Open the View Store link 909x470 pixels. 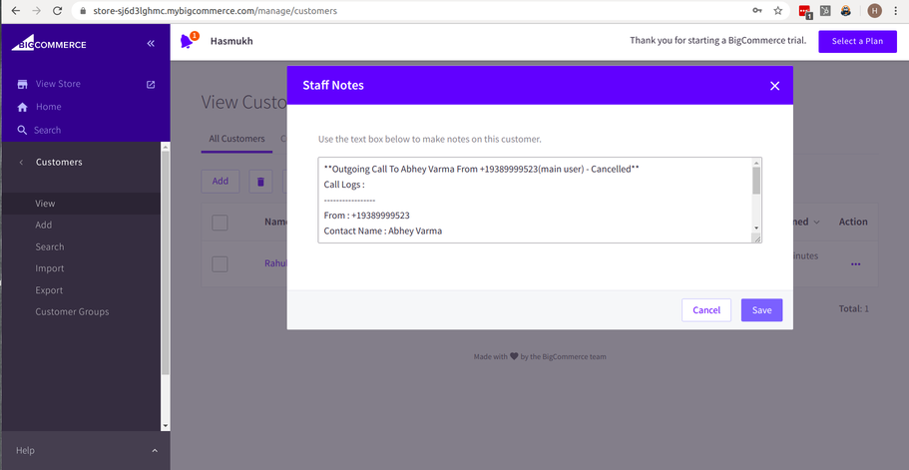(x=58, y=84)
